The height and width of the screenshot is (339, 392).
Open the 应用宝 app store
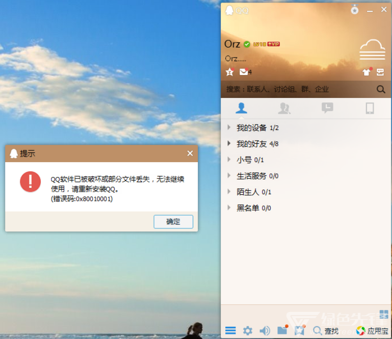(372, 331)
